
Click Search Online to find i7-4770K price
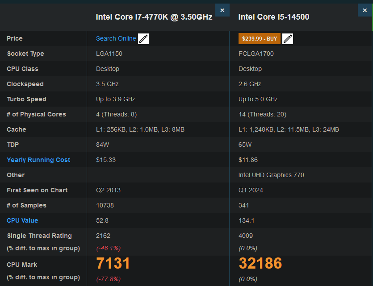[x=116, y=38]
